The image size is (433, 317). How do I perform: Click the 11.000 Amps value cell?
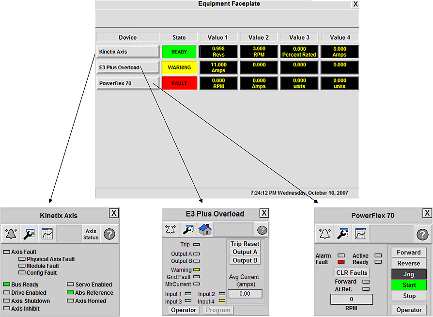218,67
